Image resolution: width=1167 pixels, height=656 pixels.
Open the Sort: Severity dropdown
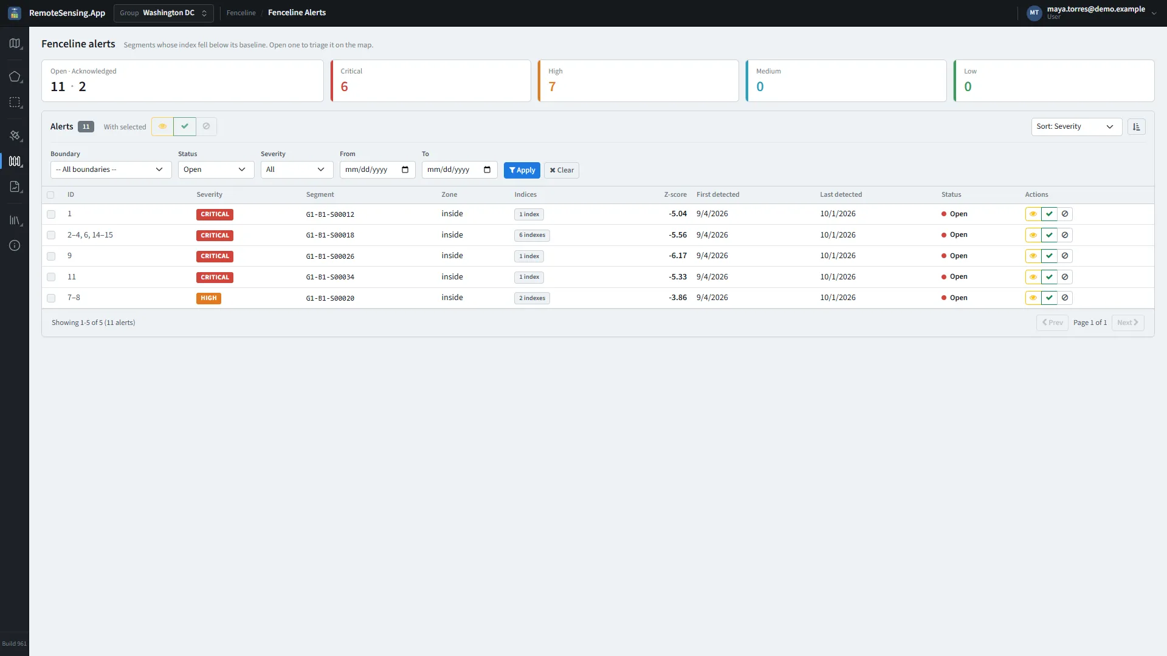point(1076,127)
